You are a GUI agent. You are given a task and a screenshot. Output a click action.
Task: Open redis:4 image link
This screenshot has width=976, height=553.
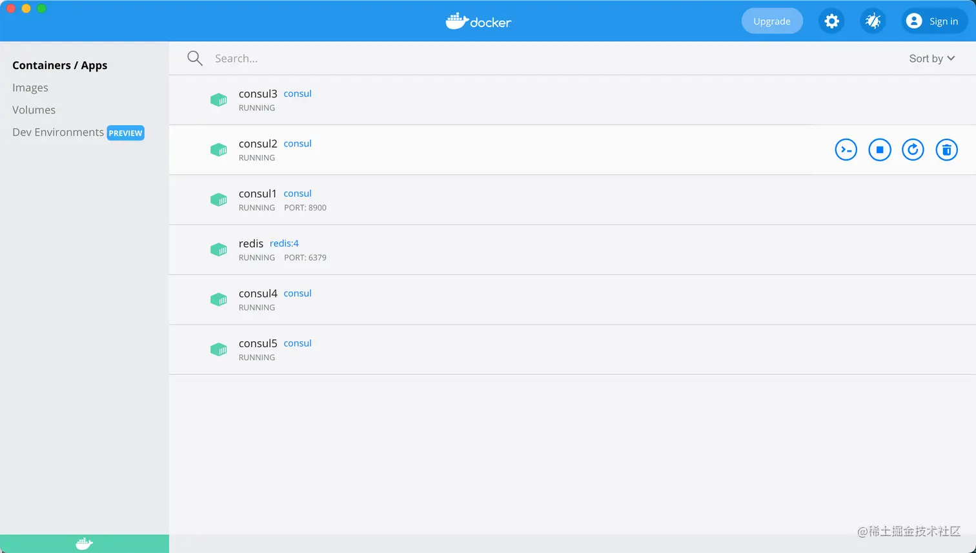click(284, 243)
